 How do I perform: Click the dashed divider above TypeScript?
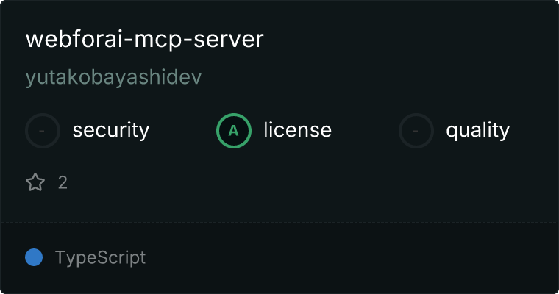point(279,223)
